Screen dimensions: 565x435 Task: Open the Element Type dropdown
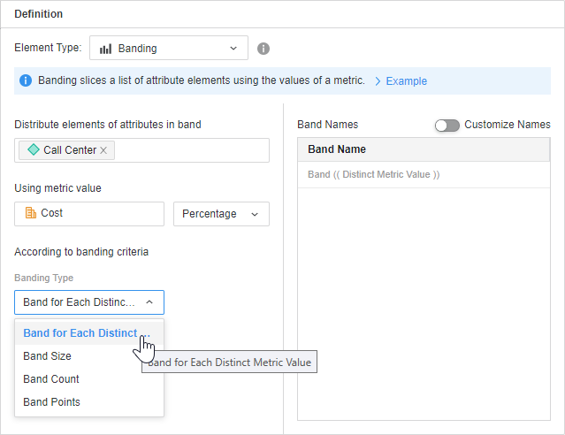(169, 49)
